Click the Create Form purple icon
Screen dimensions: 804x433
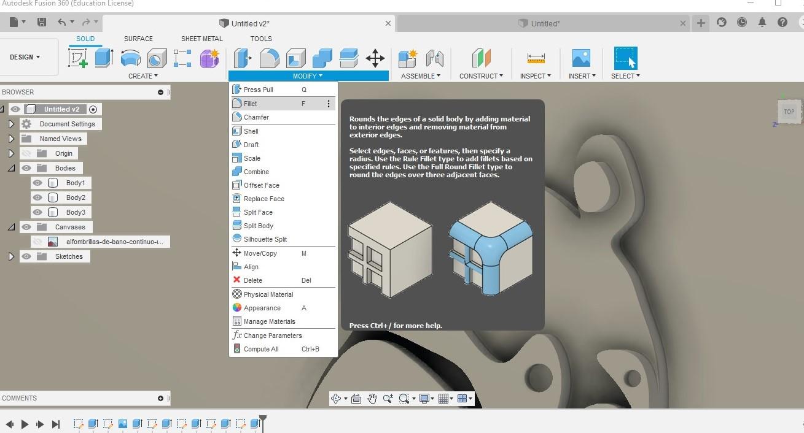click(x=209, y=58)
